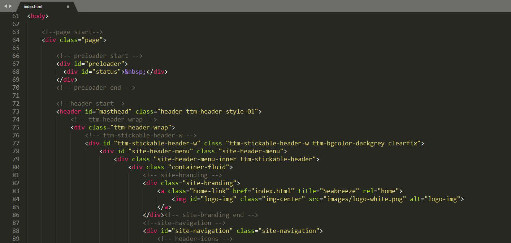This screenshot has width=511, height=243.
Task: Click the header-icons comment
Action: (x=195, y=239)
